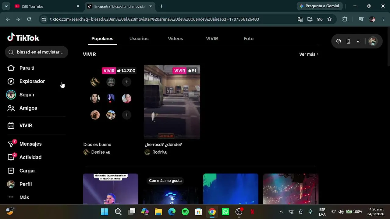Go forward in browser history
The width and height of the screenshot is (390, 219).
coord(18,19)
